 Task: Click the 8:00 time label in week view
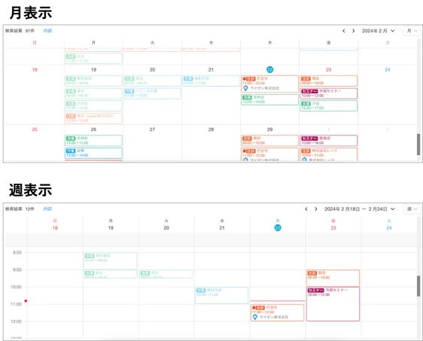point(17,253)
